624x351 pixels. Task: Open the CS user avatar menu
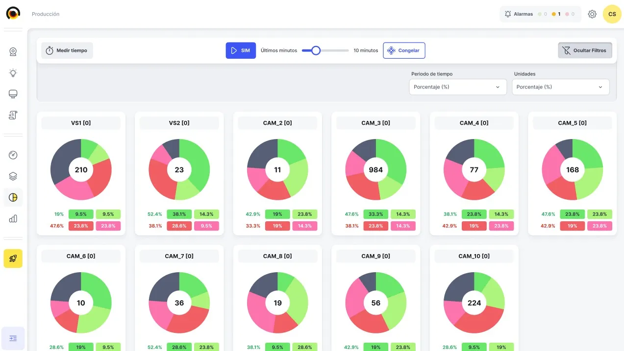coord(612,14)
